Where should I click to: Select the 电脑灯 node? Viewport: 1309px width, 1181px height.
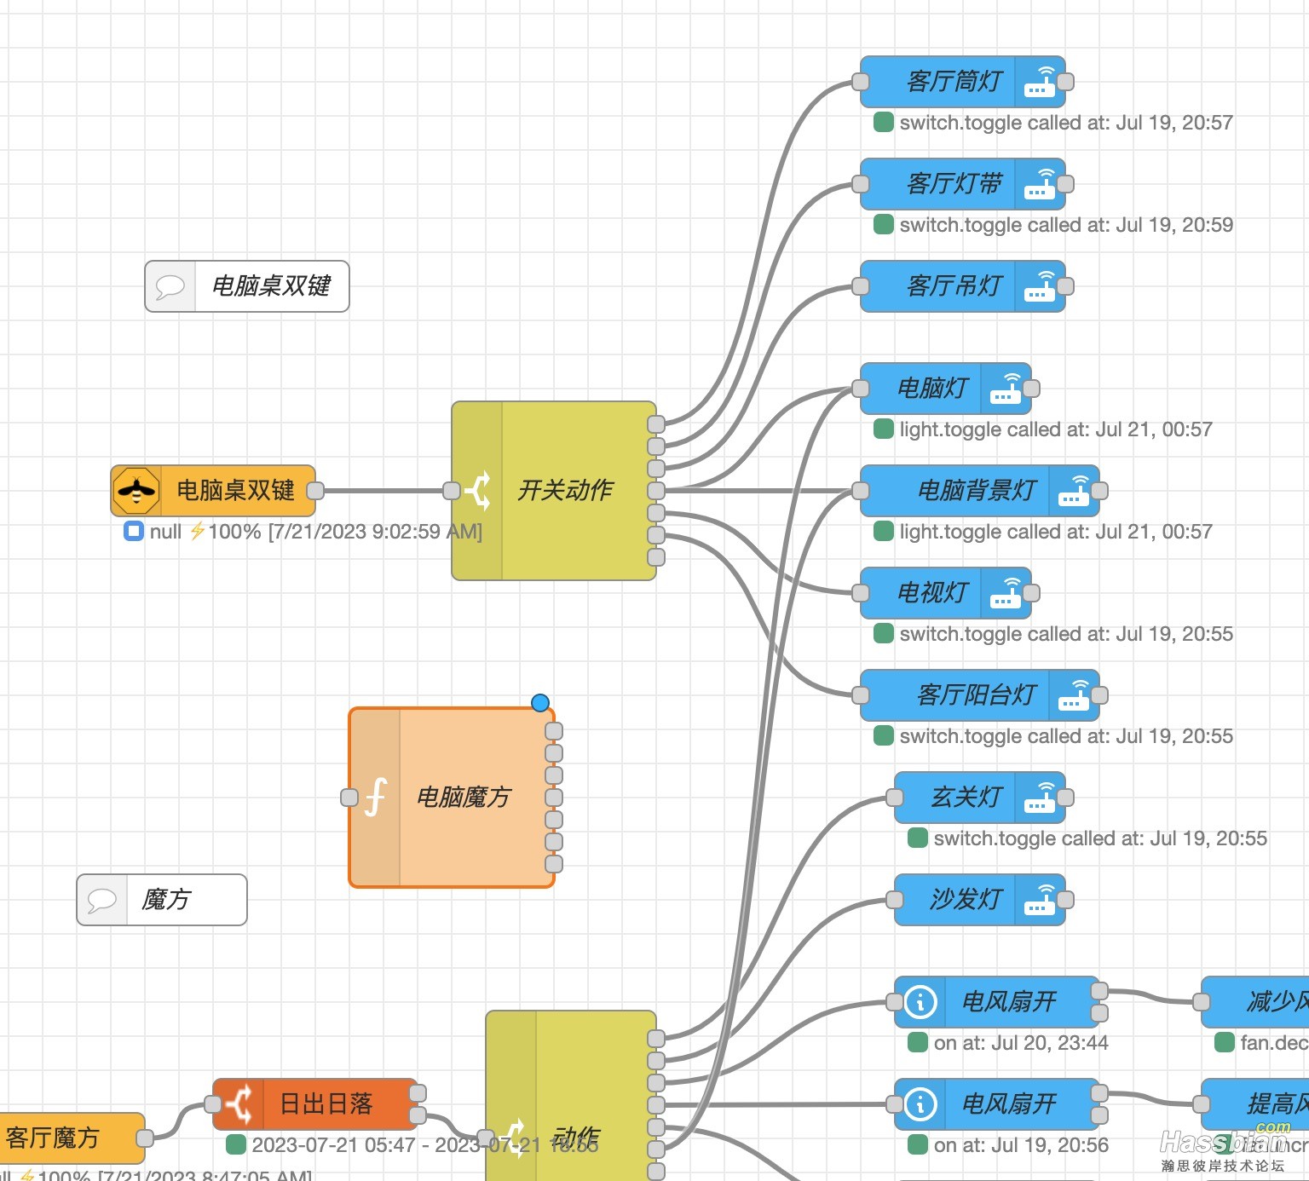(x=946, y=389)
